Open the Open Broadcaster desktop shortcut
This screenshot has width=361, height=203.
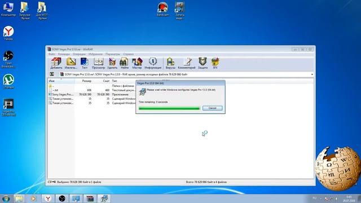(x=8, y=59)
